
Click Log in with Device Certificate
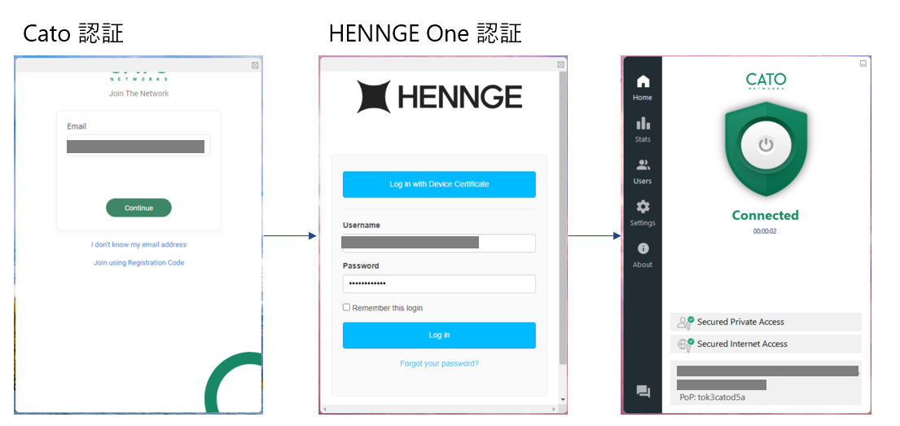tap(439, 184)
